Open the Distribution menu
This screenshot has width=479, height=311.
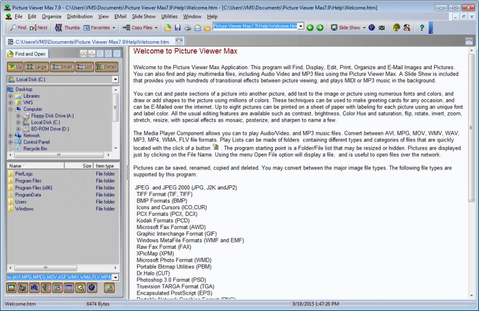click(79, 16)
